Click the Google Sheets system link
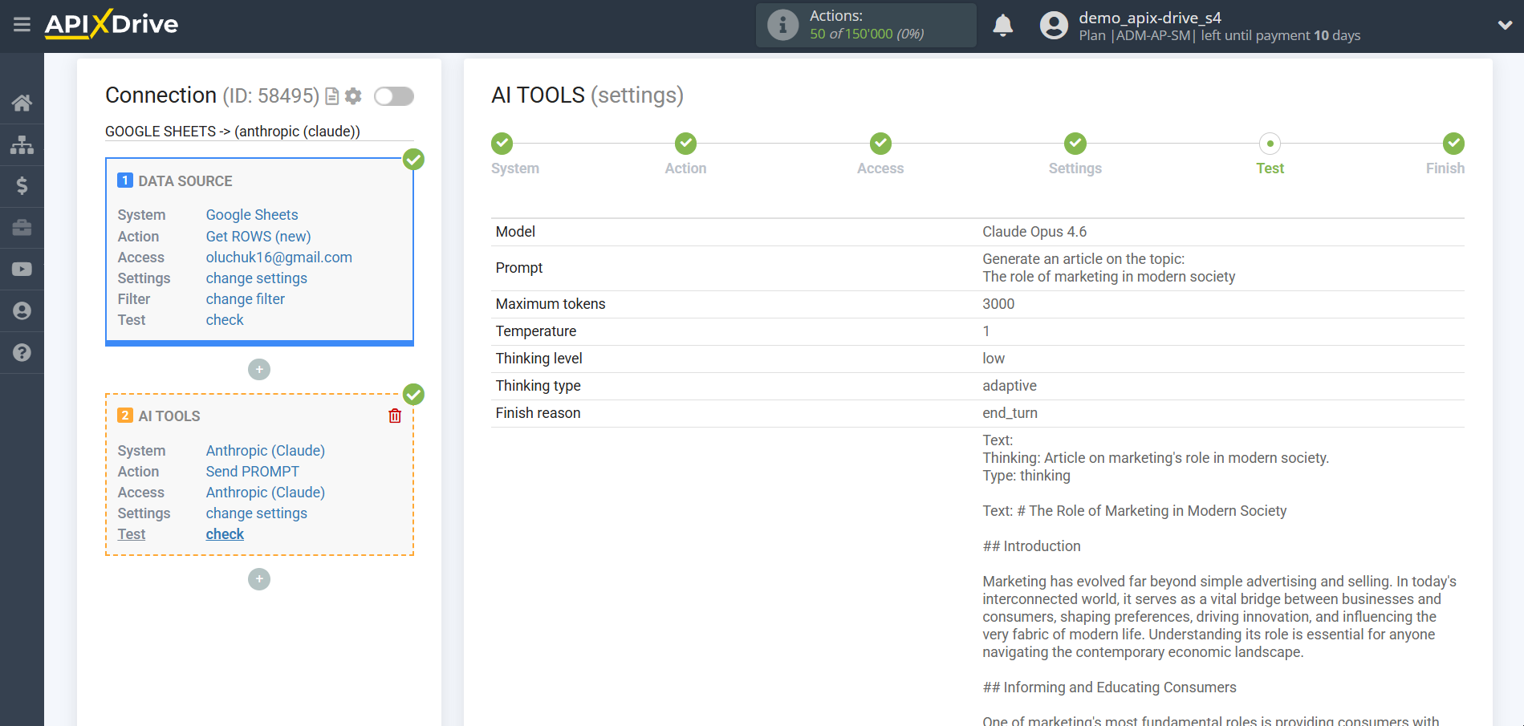The width and height of the screenshot is (1524, 726). 252,215
